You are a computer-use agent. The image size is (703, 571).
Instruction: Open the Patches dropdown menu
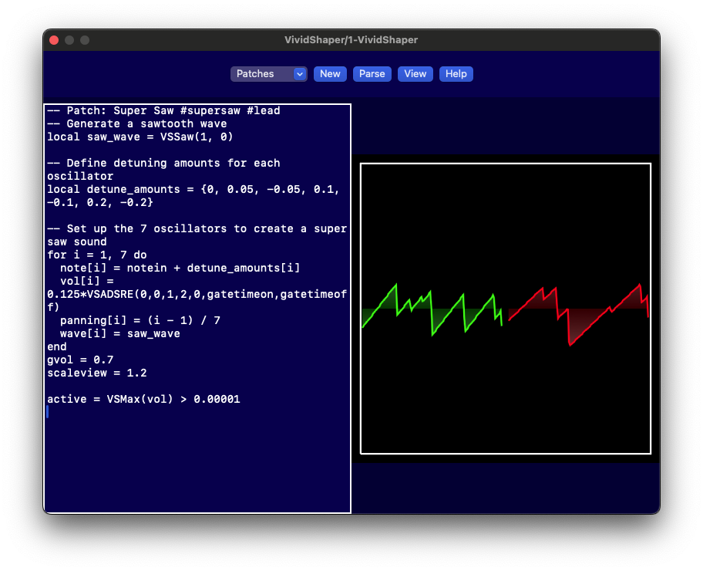coord(268,74)
